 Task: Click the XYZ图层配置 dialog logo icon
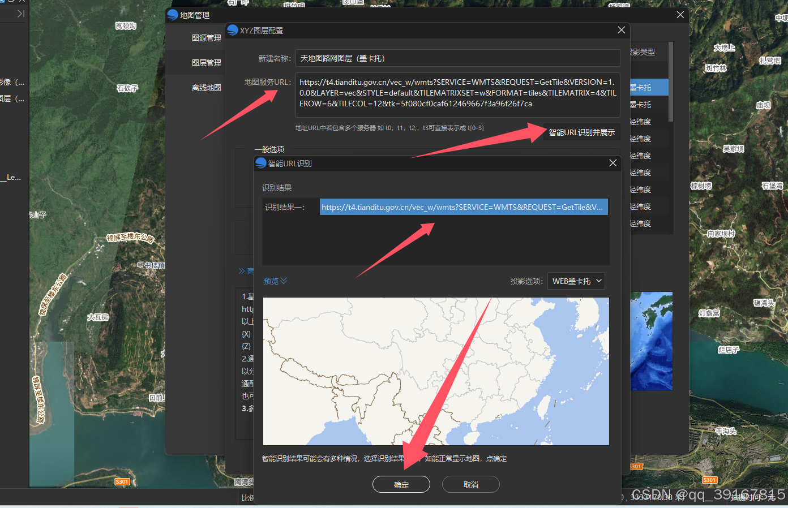tap(232, 30)
